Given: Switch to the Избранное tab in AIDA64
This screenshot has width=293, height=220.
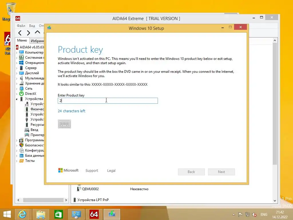Looking at the screenshot, I should [37, 41].
